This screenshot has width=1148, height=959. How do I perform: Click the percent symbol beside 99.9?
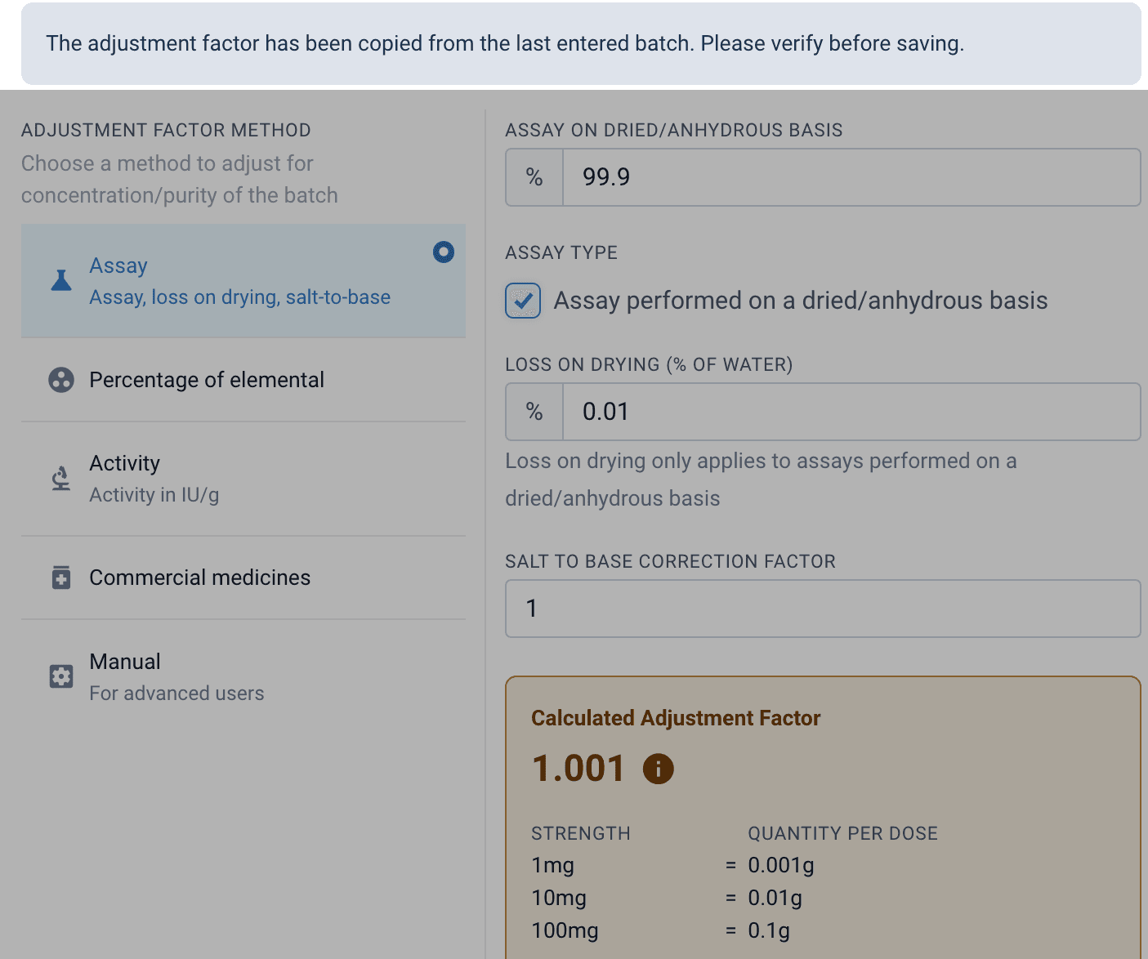point(534,177)
